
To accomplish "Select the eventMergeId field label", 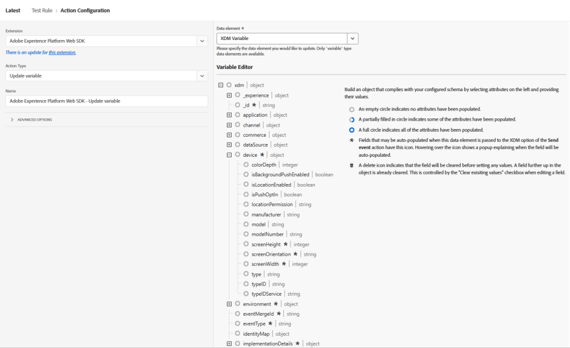I will [258, 314].
